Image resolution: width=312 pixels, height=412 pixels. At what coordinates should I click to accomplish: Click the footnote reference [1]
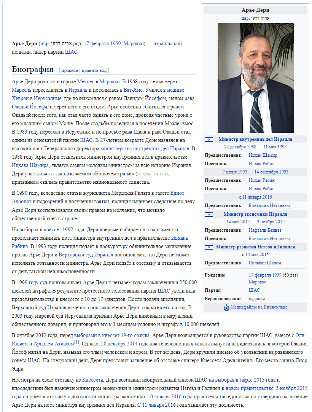tap(76, 342)
